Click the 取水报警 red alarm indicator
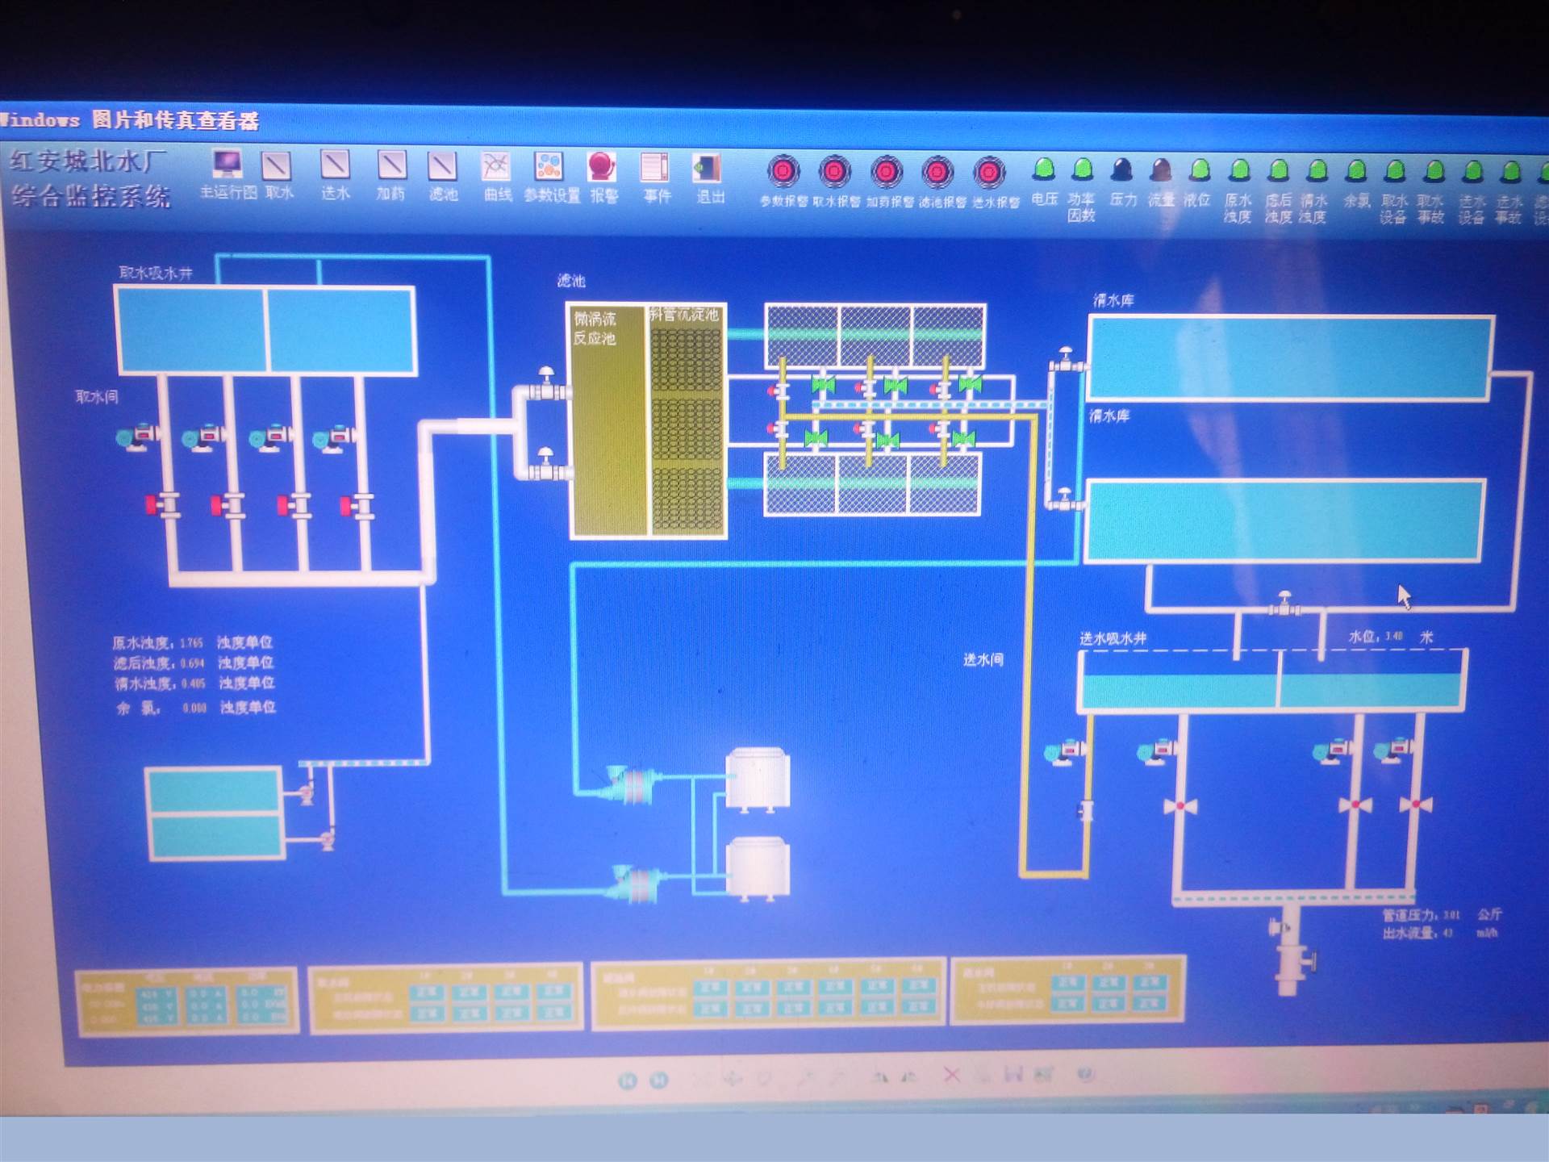Viewport: 1549px width, 1162px height. (x=834, y=171)
